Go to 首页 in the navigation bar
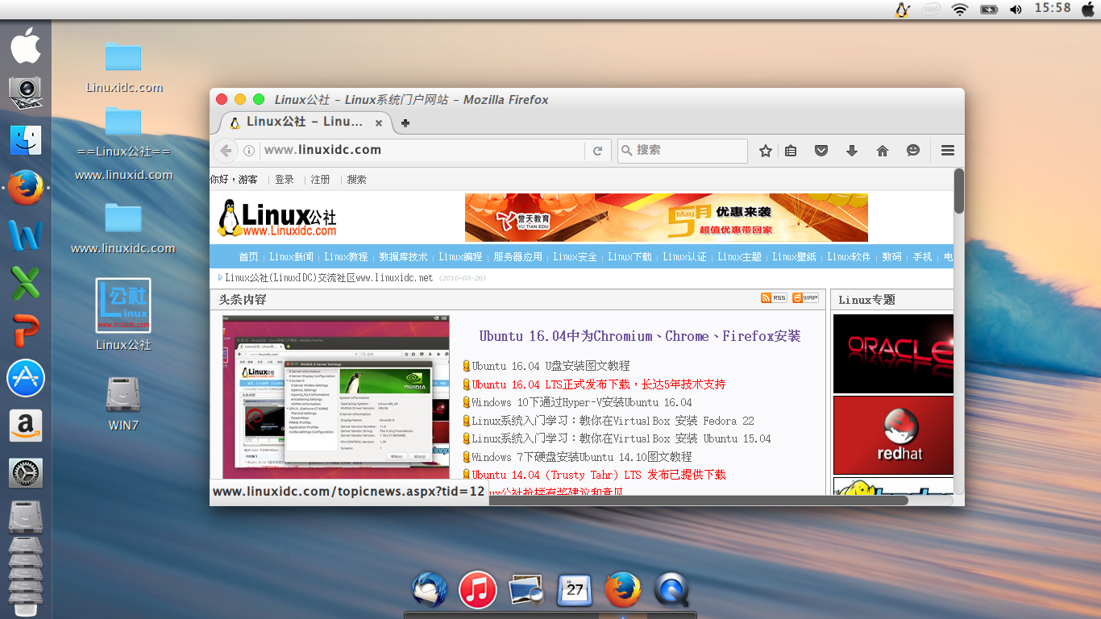The image size is (1101, 619). point(248,257)
